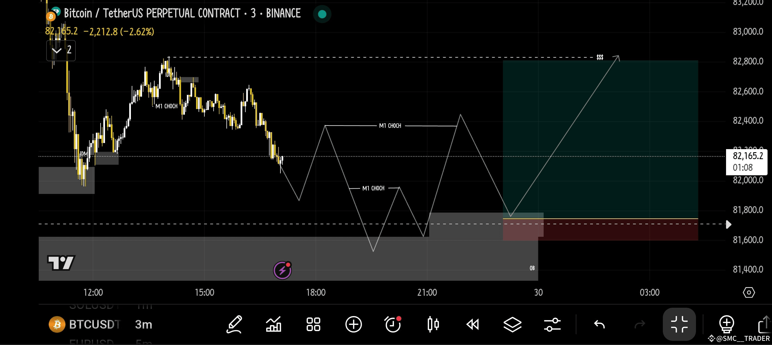Redo the last chart action
The image size is (772, 345).
640,324
